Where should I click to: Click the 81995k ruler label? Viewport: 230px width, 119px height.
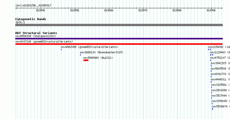[x=75, y=10]
